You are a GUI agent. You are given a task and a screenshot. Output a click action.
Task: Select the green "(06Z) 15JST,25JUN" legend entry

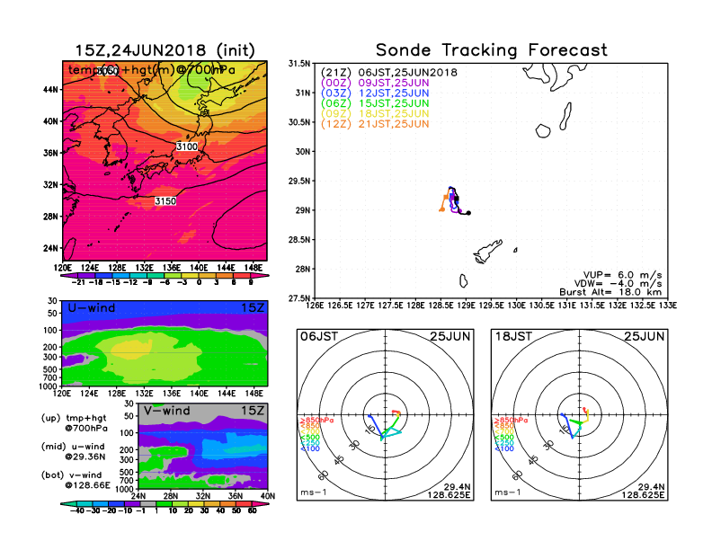[375, 103]
